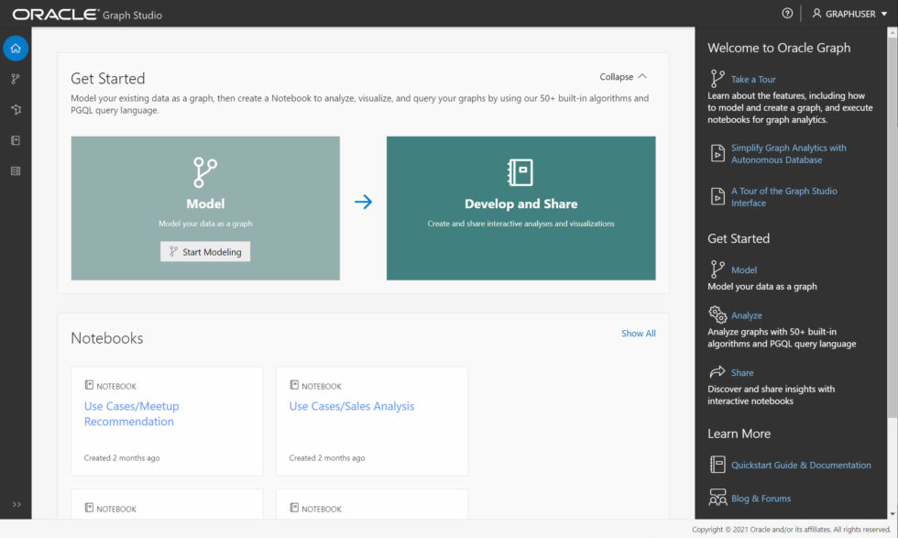Select the Develop and Share tile
The width and height of the screenshot is (898, 538).
coord(520,208)
